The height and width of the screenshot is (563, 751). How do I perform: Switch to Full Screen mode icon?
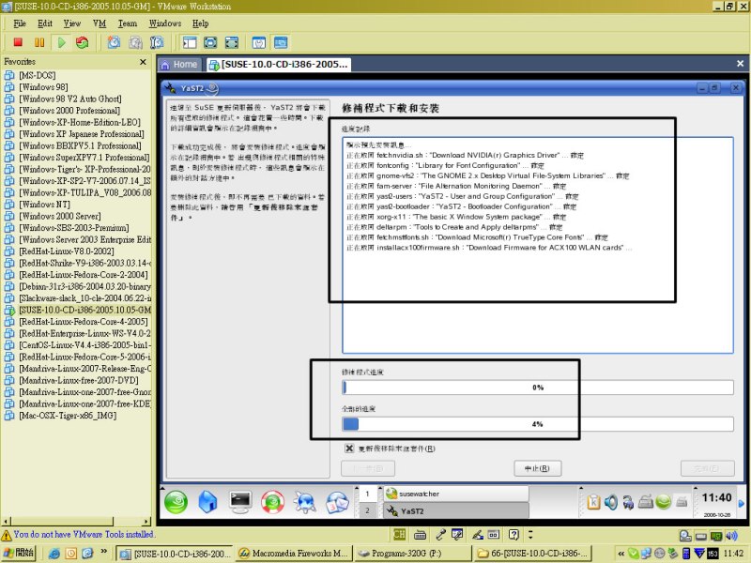[x=210, y=42]
